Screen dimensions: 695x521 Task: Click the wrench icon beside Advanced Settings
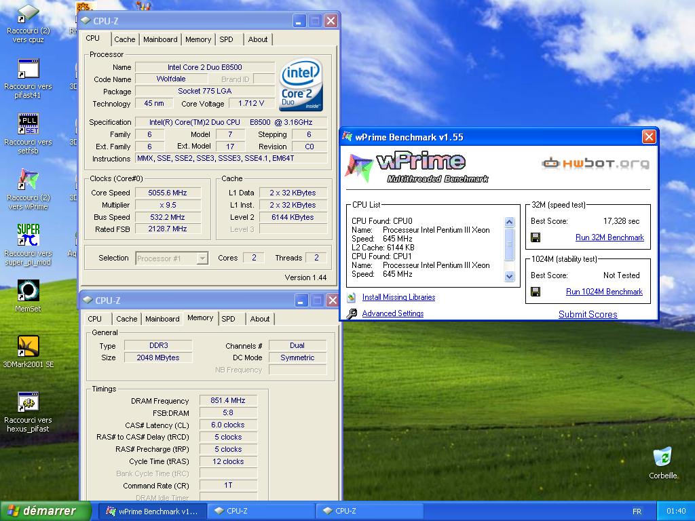click(352, 313)
